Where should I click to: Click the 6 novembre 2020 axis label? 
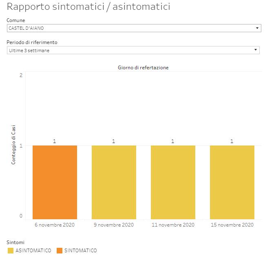tap(55, 225)
